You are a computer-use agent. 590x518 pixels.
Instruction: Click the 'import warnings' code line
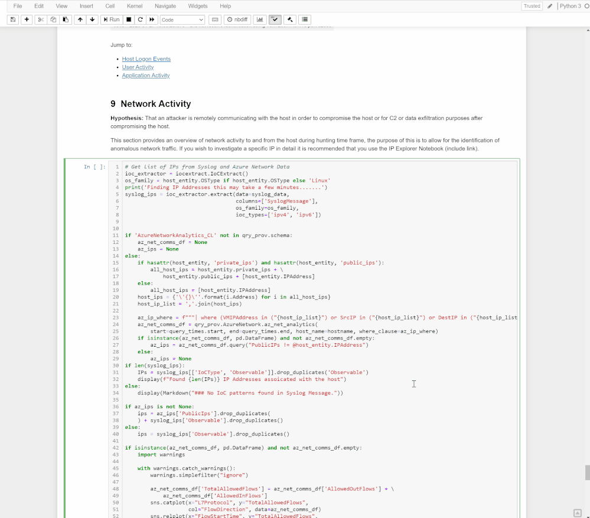pos(161,454)
